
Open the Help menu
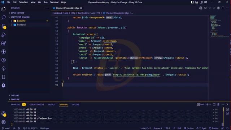tap(64, 2)
